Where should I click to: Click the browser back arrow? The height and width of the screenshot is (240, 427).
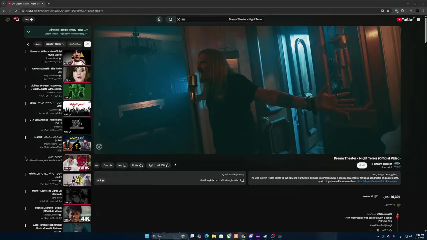4,11
